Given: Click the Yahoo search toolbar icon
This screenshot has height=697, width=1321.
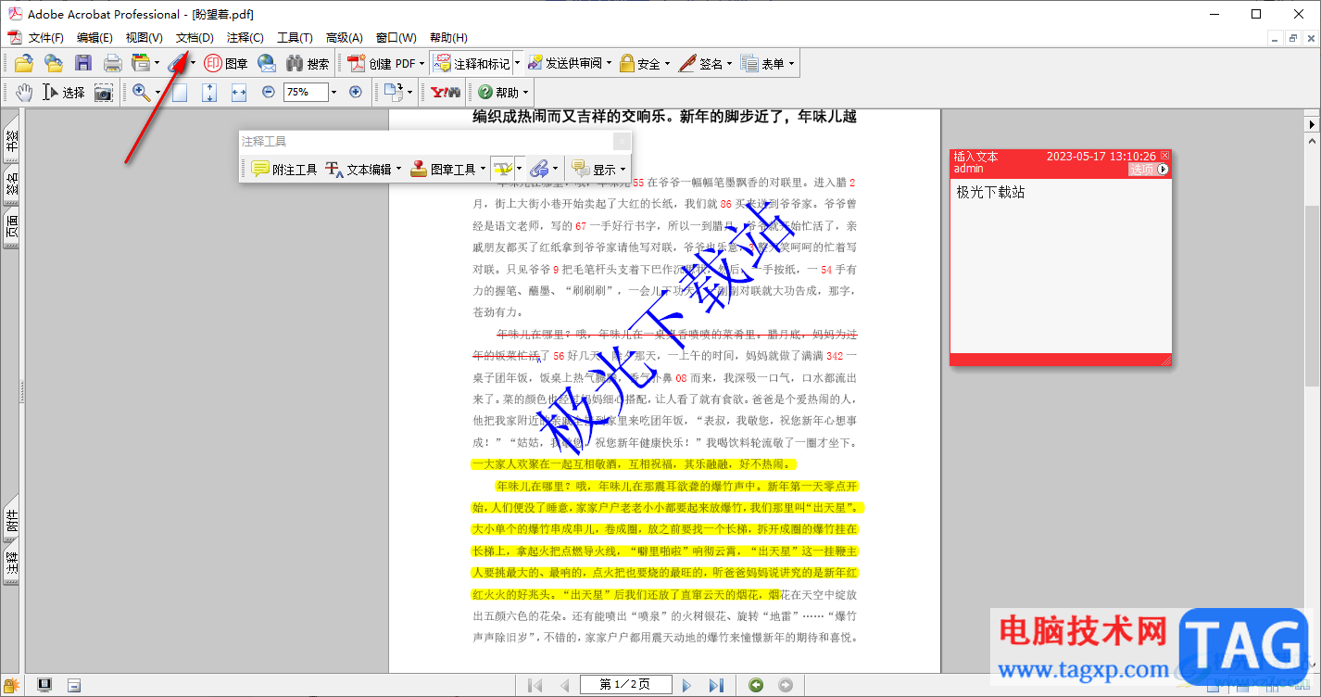Looking at the screenshot, I should (445, 93).
